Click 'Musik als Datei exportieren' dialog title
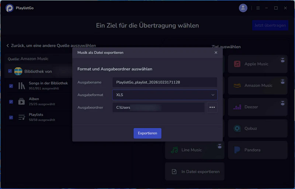Image resolution: width=295 pixels, height=189 pixels. pyautogui.click(x=100, y=53)
